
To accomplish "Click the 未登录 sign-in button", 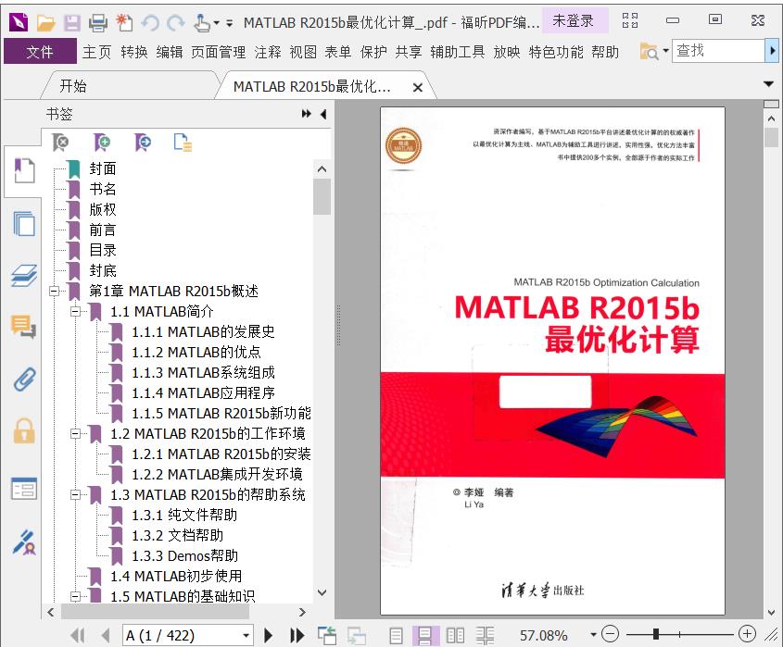I will pos(574,20).
